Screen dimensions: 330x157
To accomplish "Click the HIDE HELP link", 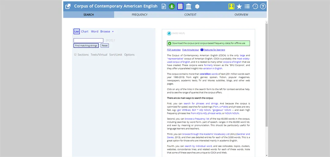I will (x=178, y=33).
